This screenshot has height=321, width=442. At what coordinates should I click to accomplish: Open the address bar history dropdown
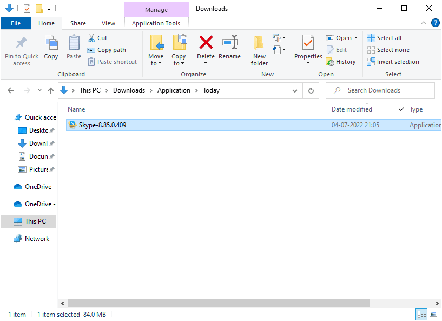click(295, 90)
